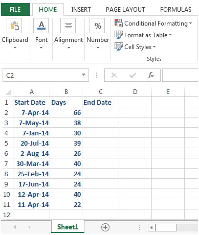
Task: Select cell with 7-May-14
Action: [32, 123]
